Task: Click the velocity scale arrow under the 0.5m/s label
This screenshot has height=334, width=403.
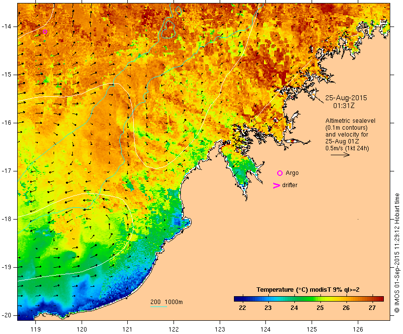Action: click(340, 155)
